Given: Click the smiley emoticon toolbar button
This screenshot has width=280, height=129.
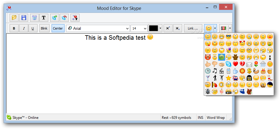Looking at the screenshot, I should [x=209, y=28].
